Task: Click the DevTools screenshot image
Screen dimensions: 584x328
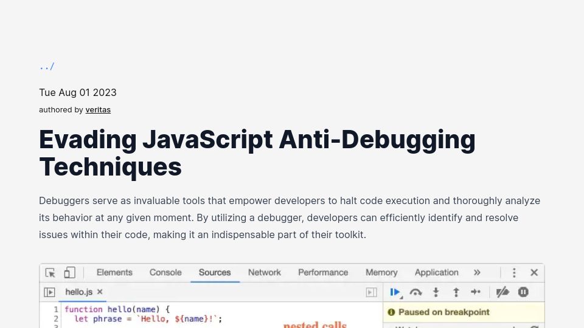Action: (x=292, y=296)
